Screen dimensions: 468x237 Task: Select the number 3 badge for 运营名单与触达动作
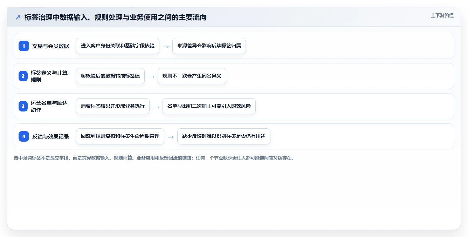(24, 106)
